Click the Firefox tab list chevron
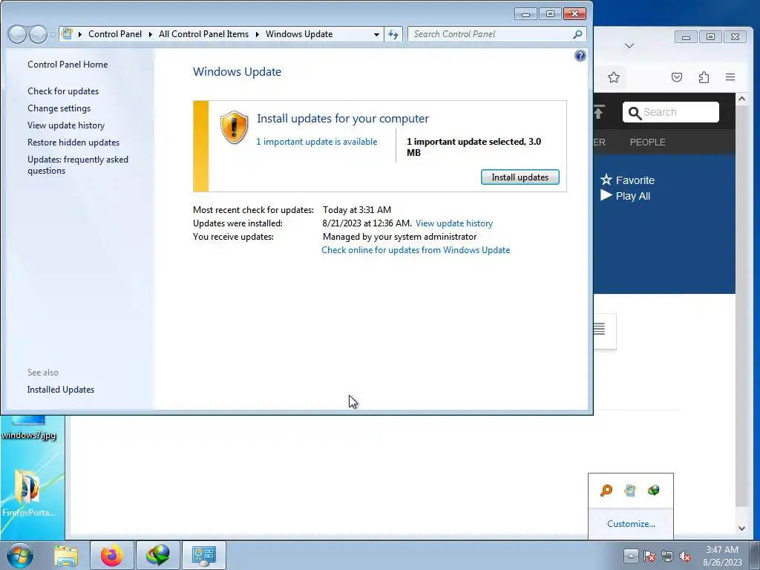 click(x=629, y=45)
